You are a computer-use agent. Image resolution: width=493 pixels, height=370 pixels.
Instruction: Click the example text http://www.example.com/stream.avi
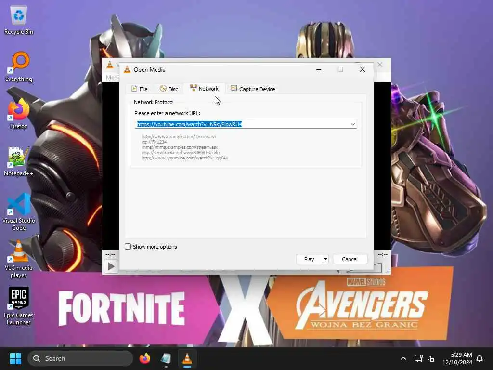click(x=179, y=136)
